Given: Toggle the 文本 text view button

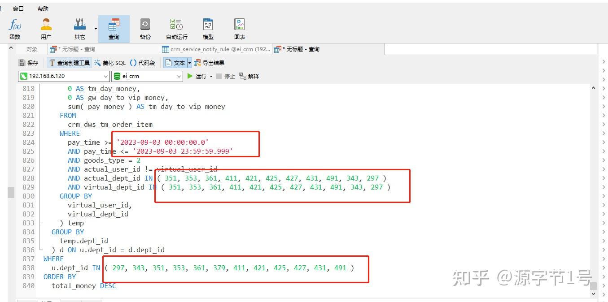Looking at the screenshot, I should tap(175, 63).
